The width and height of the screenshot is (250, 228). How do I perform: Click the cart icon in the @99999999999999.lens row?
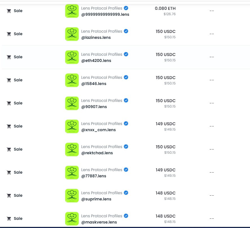(x=9, y=11)
